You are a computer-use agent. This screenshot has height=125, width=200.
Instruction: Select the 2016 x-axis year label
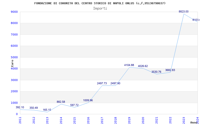[88, 120]
